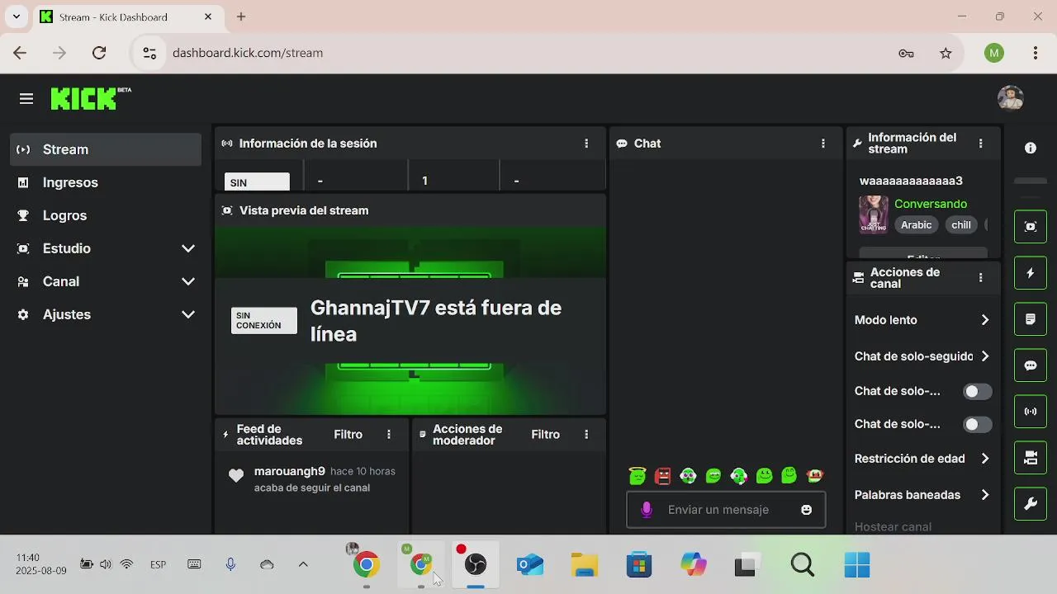This screenshot has height=594, width=1057.
Task: Click the chat bubble icon on right rail
Action: [x=1031, y=365]
